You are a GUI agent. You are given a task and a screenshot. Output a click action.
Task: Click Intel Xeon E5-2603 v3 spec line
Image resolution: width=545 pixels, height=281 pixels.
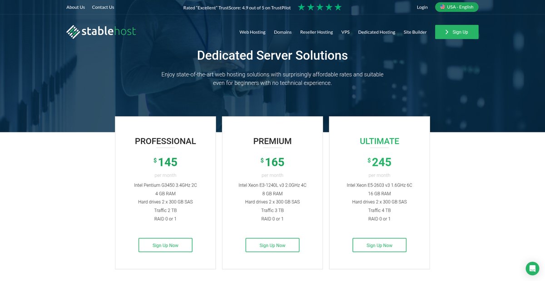379,185
